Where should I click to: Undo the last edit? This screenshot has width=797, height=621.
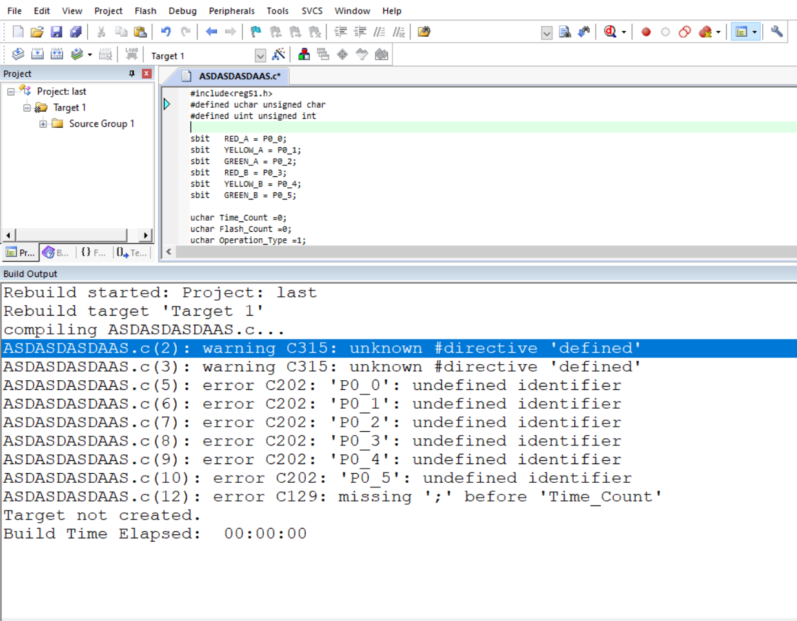[166, 32]
